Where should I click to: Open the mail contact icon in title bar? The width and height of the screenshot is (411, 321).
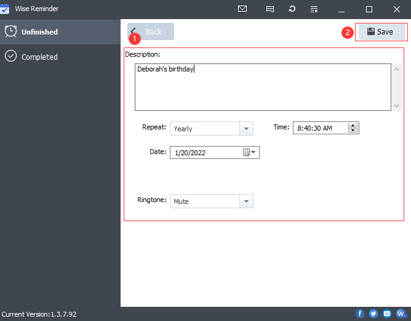[x=242, y=9]
